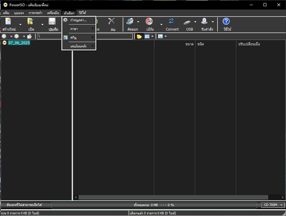Open the File (แฟ้ม) menu

(6, 13)
